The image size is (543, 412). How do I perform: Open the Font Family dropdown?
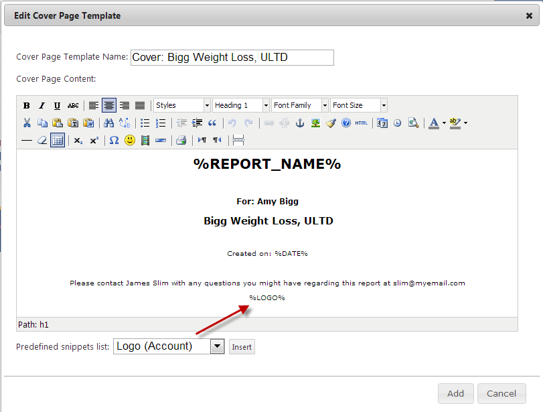(325, 106)
